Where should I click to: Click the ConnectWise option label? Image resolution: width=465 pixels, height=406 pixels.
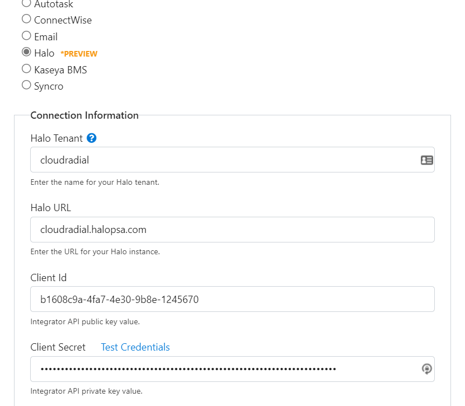point(63,20)
